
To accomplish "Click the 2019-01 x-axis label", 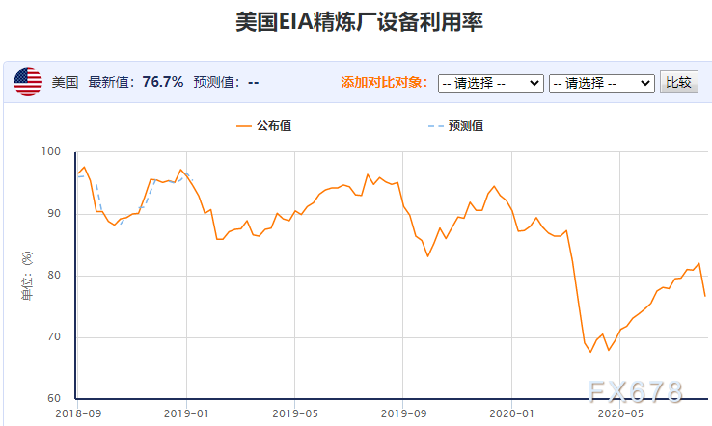I will click(x=186, y=413).
